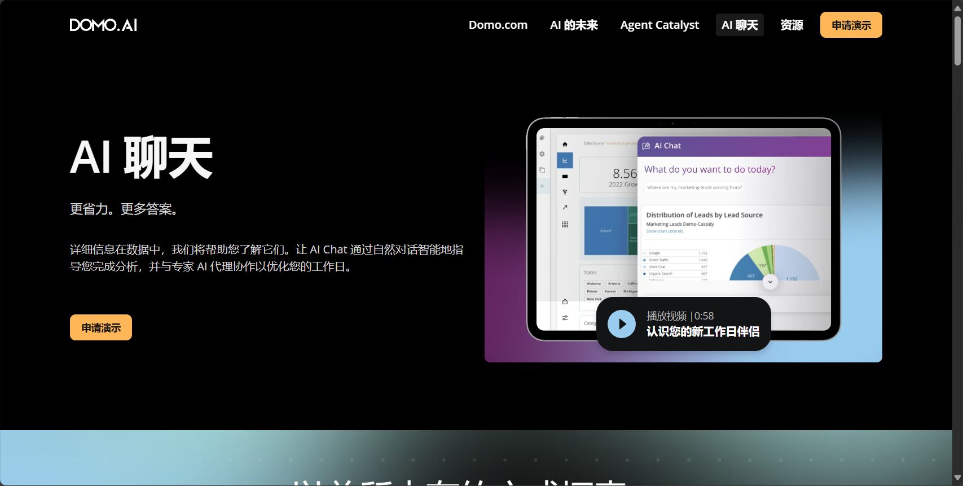Click the 'What do you want to do today?' text
This screenshot has height=486, width=963.
pos(710,169)
